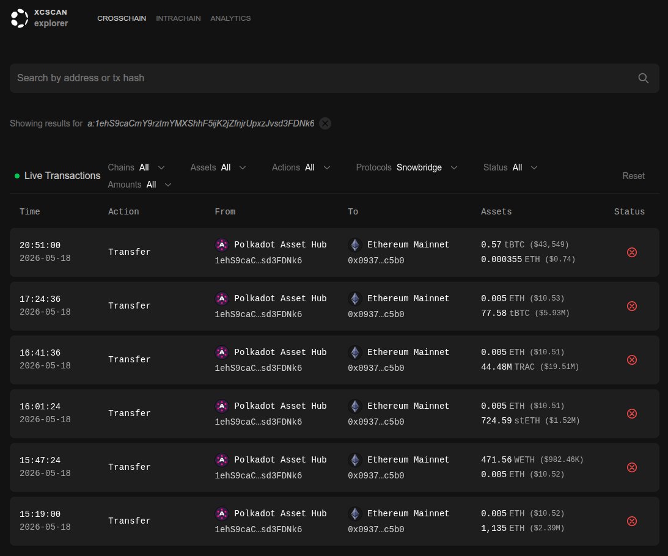Click the green Live Transactions indicator dot
This screenshot has height=556, width=668.
pyautogui.click(x=17, y=176)
